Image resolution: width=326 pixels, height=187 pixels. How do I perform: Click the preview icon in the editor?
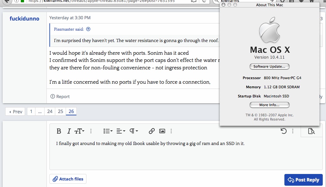point(311,131)
